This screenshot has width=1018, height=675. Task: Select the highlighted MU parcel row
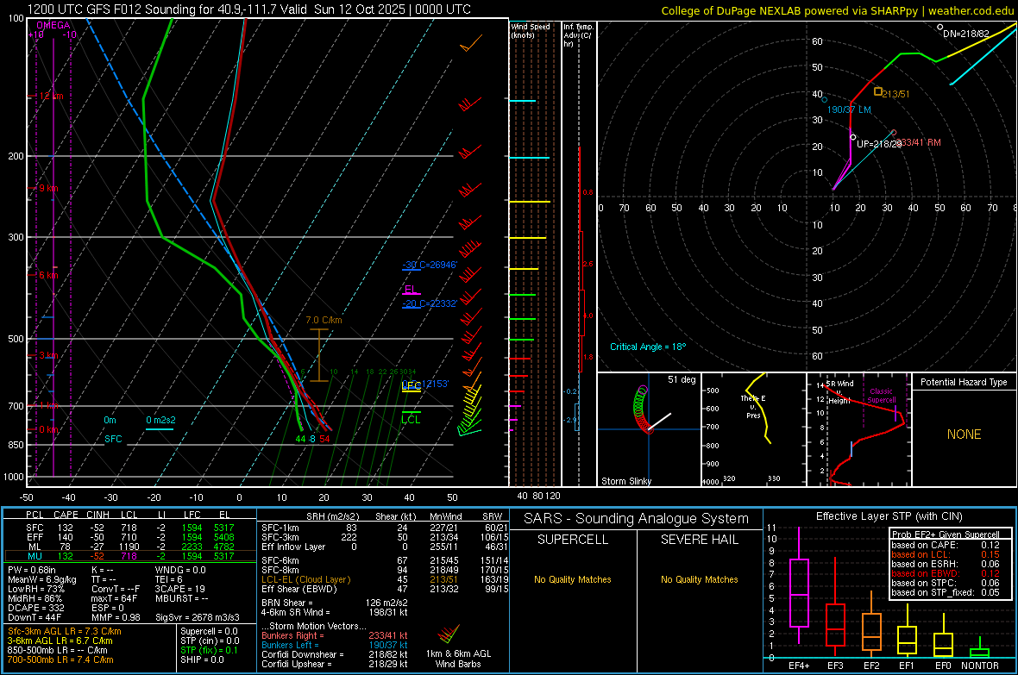point(130,556)
